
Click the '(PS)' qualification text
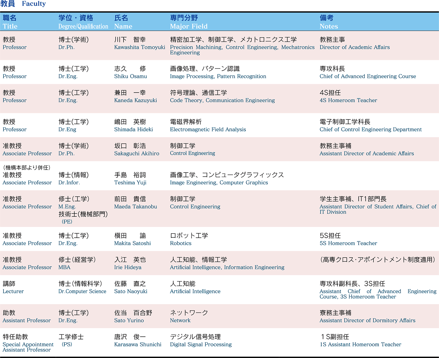(x=67, y=345)
